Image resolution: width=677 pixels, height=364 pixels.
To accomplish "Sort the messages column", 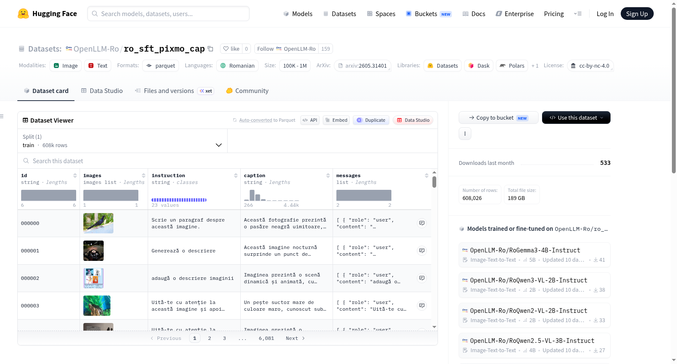I will pos(427,175).
